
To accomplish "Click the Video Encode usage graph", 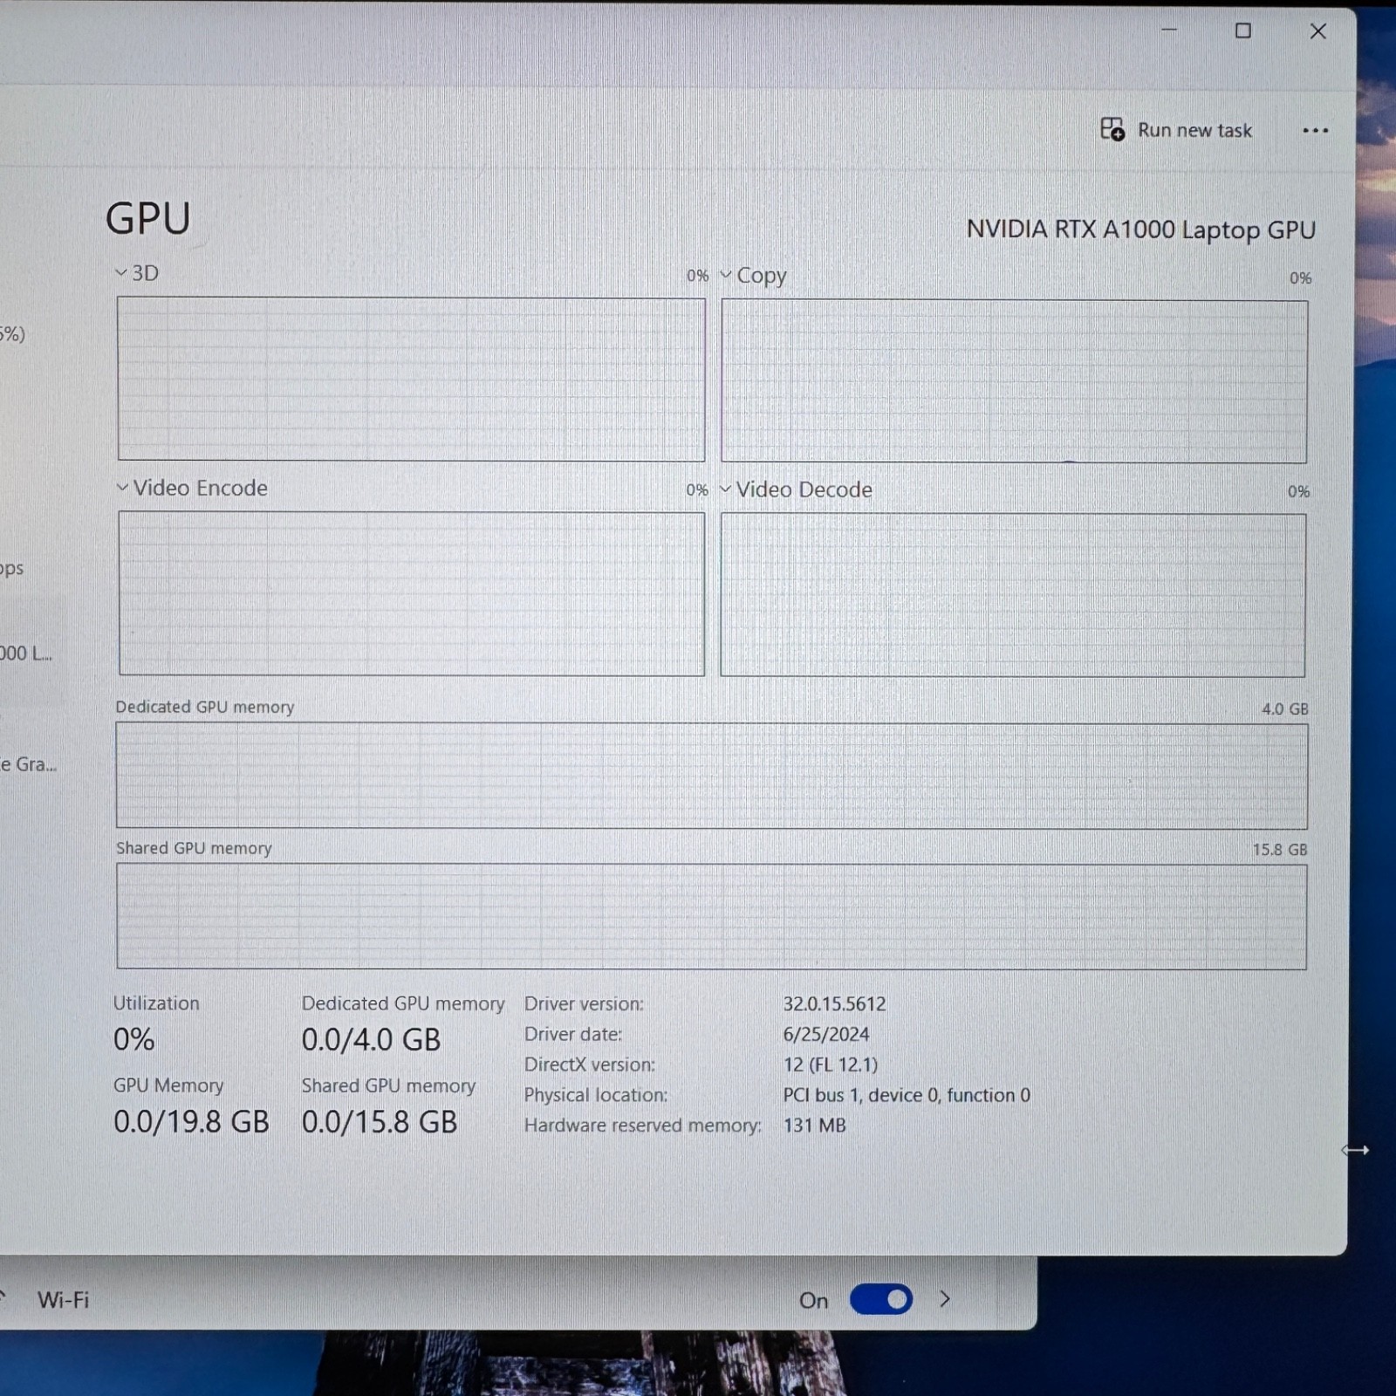I will tap(411, 593).
